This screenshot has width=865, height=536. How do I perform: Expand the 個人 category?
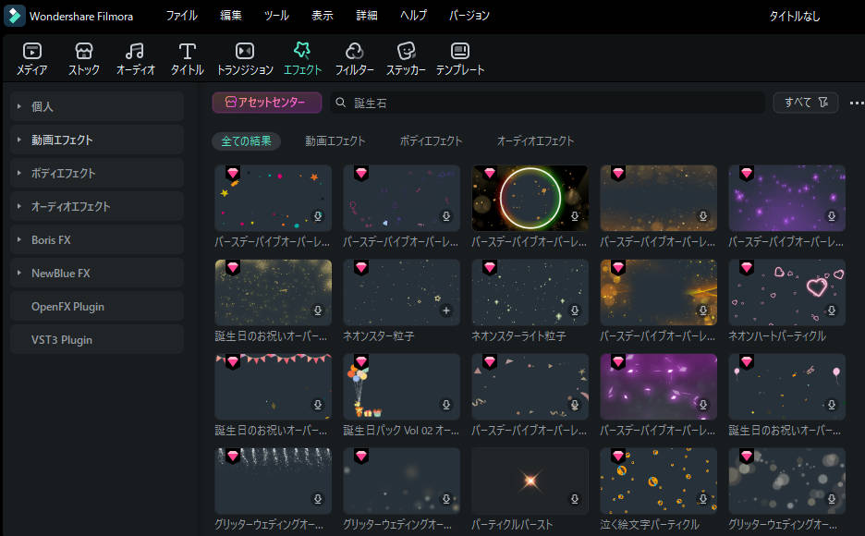click(x=97, y=107)
